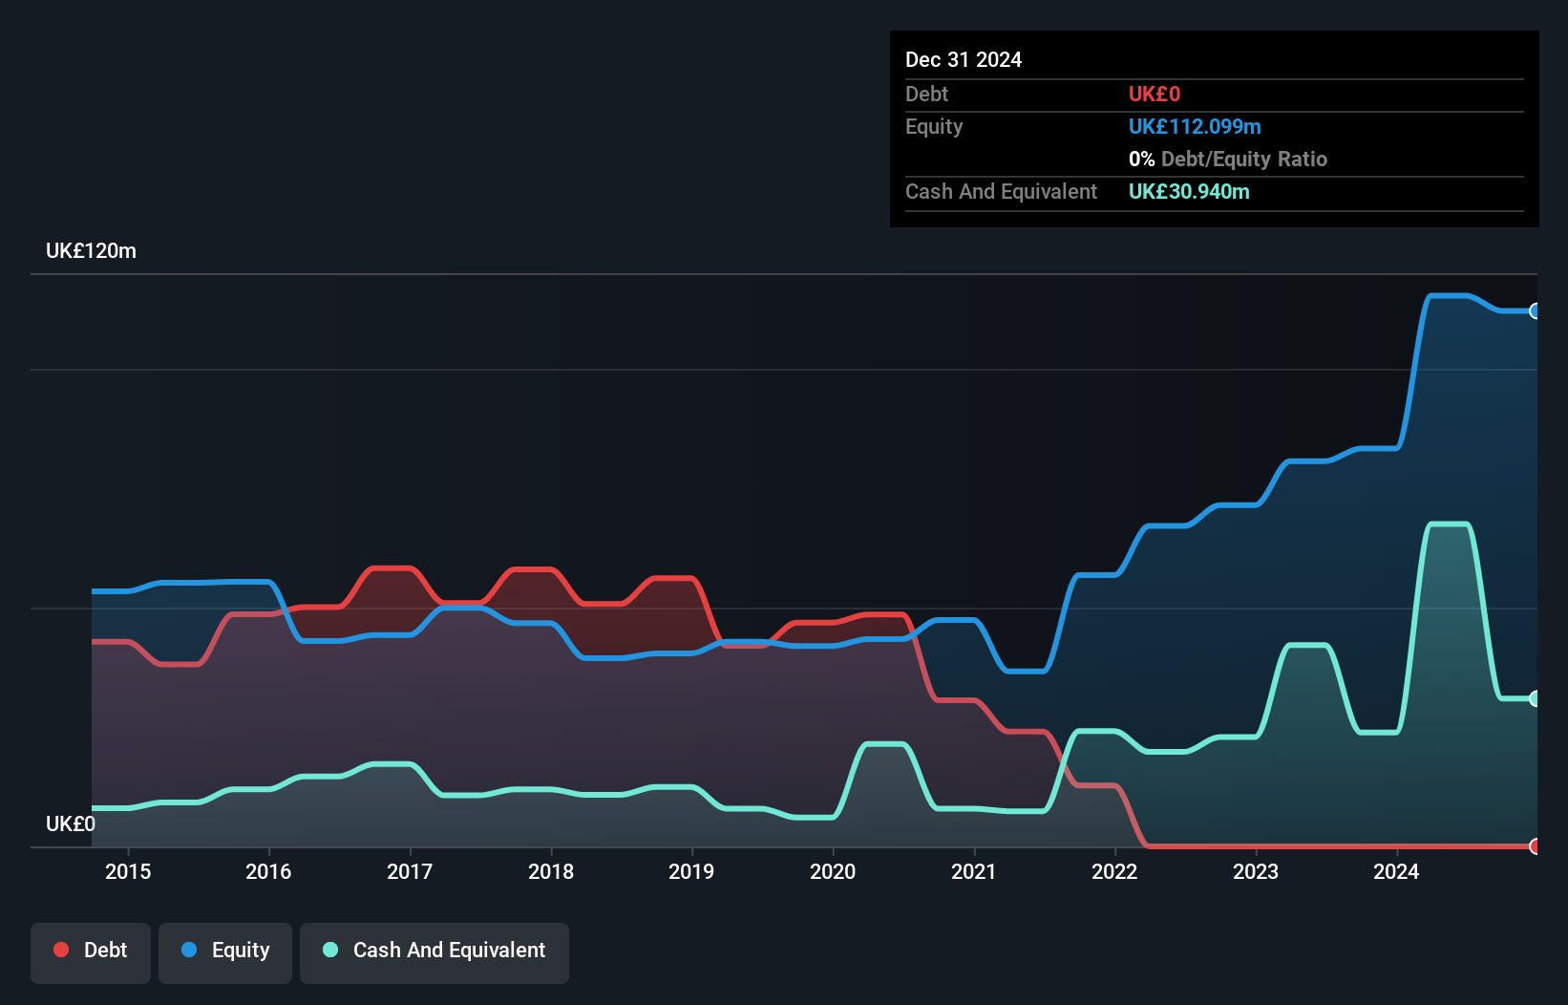The width and height of the screenshot is (1568, 1005).
Task: Toggle the Cash And Equivalent legend button
Action: coord(434,952)
